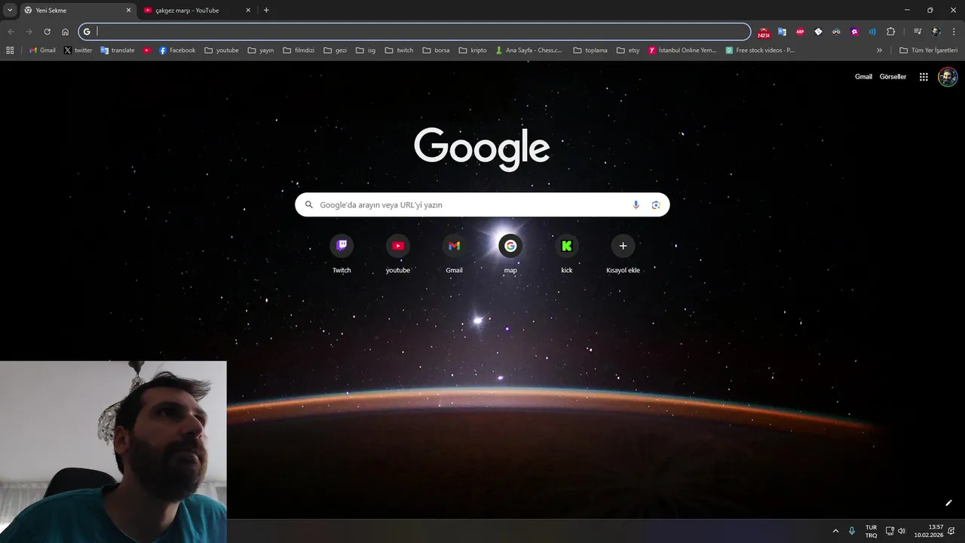Viewport: 965px width, 543px height.
Task: Open the Google account avatar on the page
Action: coord(948,77)
